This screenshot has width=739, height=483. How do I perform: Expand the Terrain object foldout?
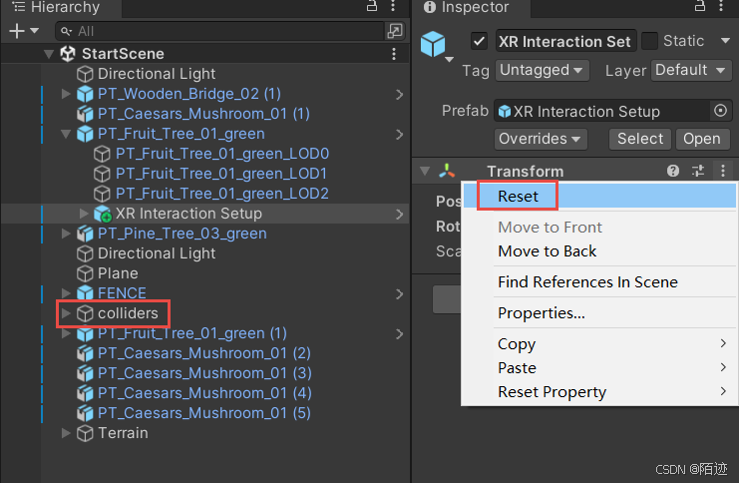(x=66, y=433)
